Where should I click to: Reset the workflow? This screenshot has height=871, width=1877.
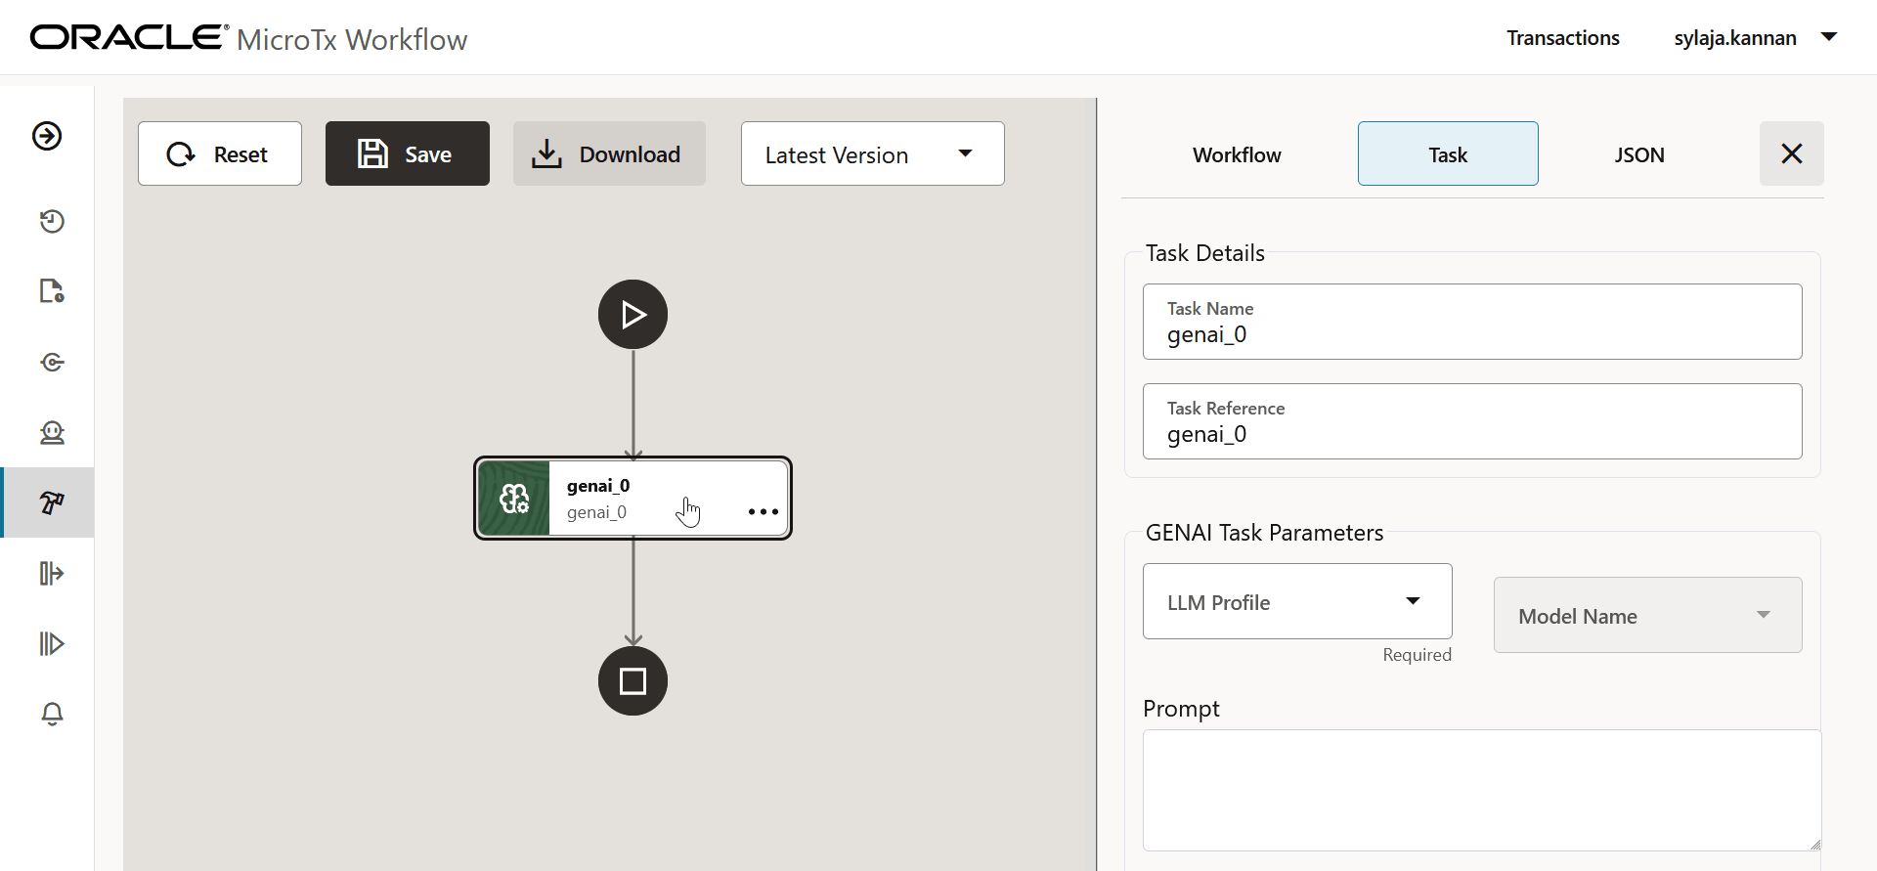tap(220, 153)
